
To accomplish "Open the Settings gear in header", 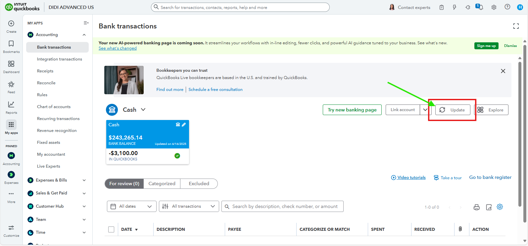I will pos(494,7).
